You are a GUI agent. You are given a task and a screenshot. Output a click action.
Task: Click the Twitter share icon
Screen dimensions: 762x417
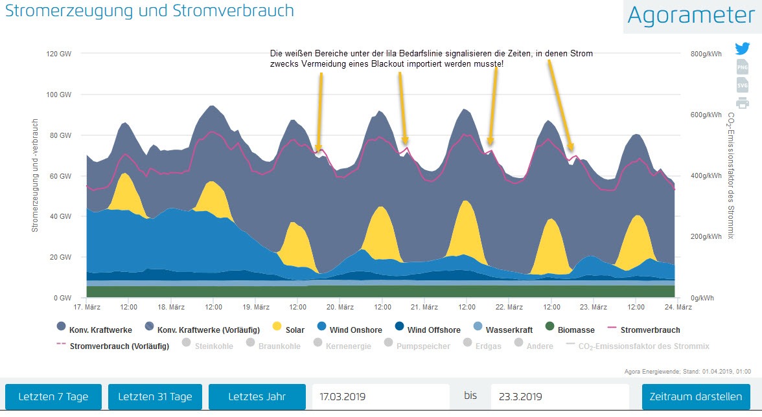click(742, 49)
